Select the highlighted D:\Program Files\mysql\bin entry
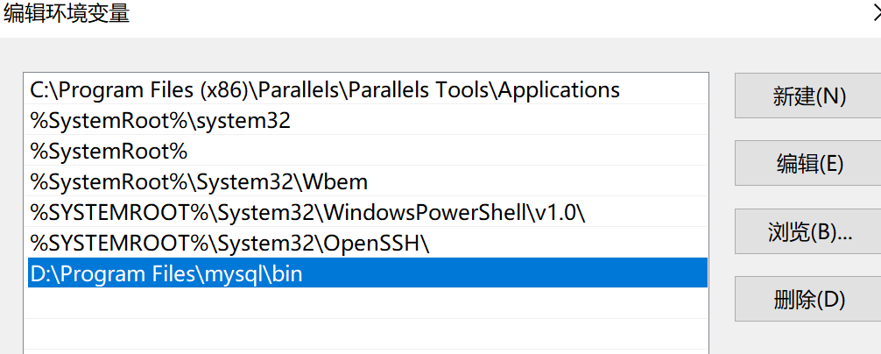 point(366,273)
